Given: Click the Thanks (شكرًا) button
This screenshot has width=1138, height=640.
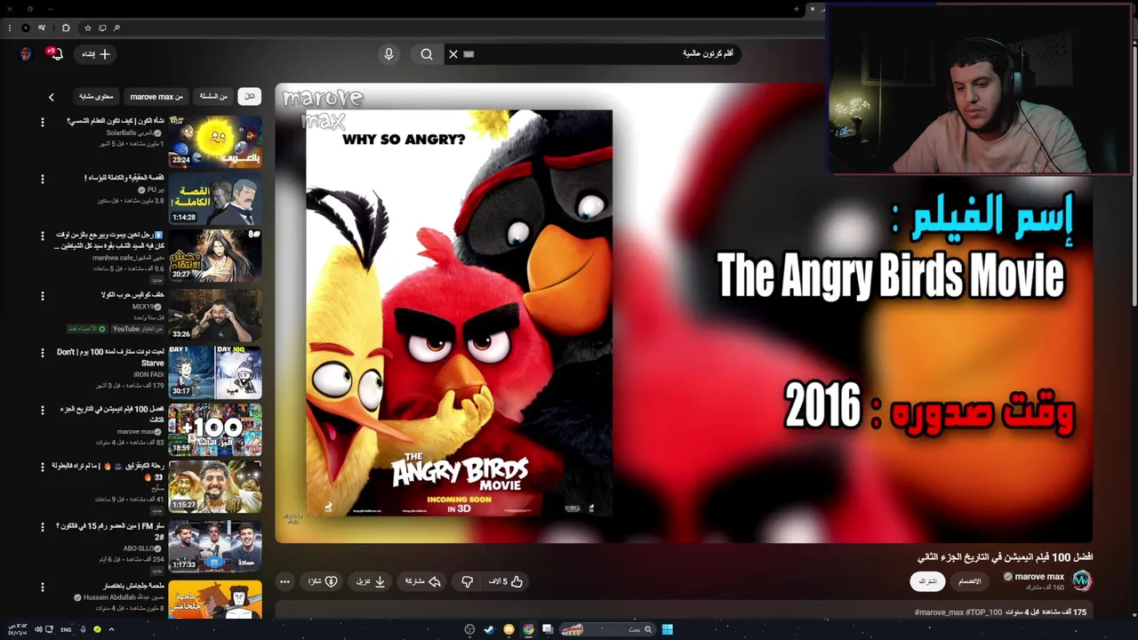Looking at the screenshot, I should (x=323, y=581).
